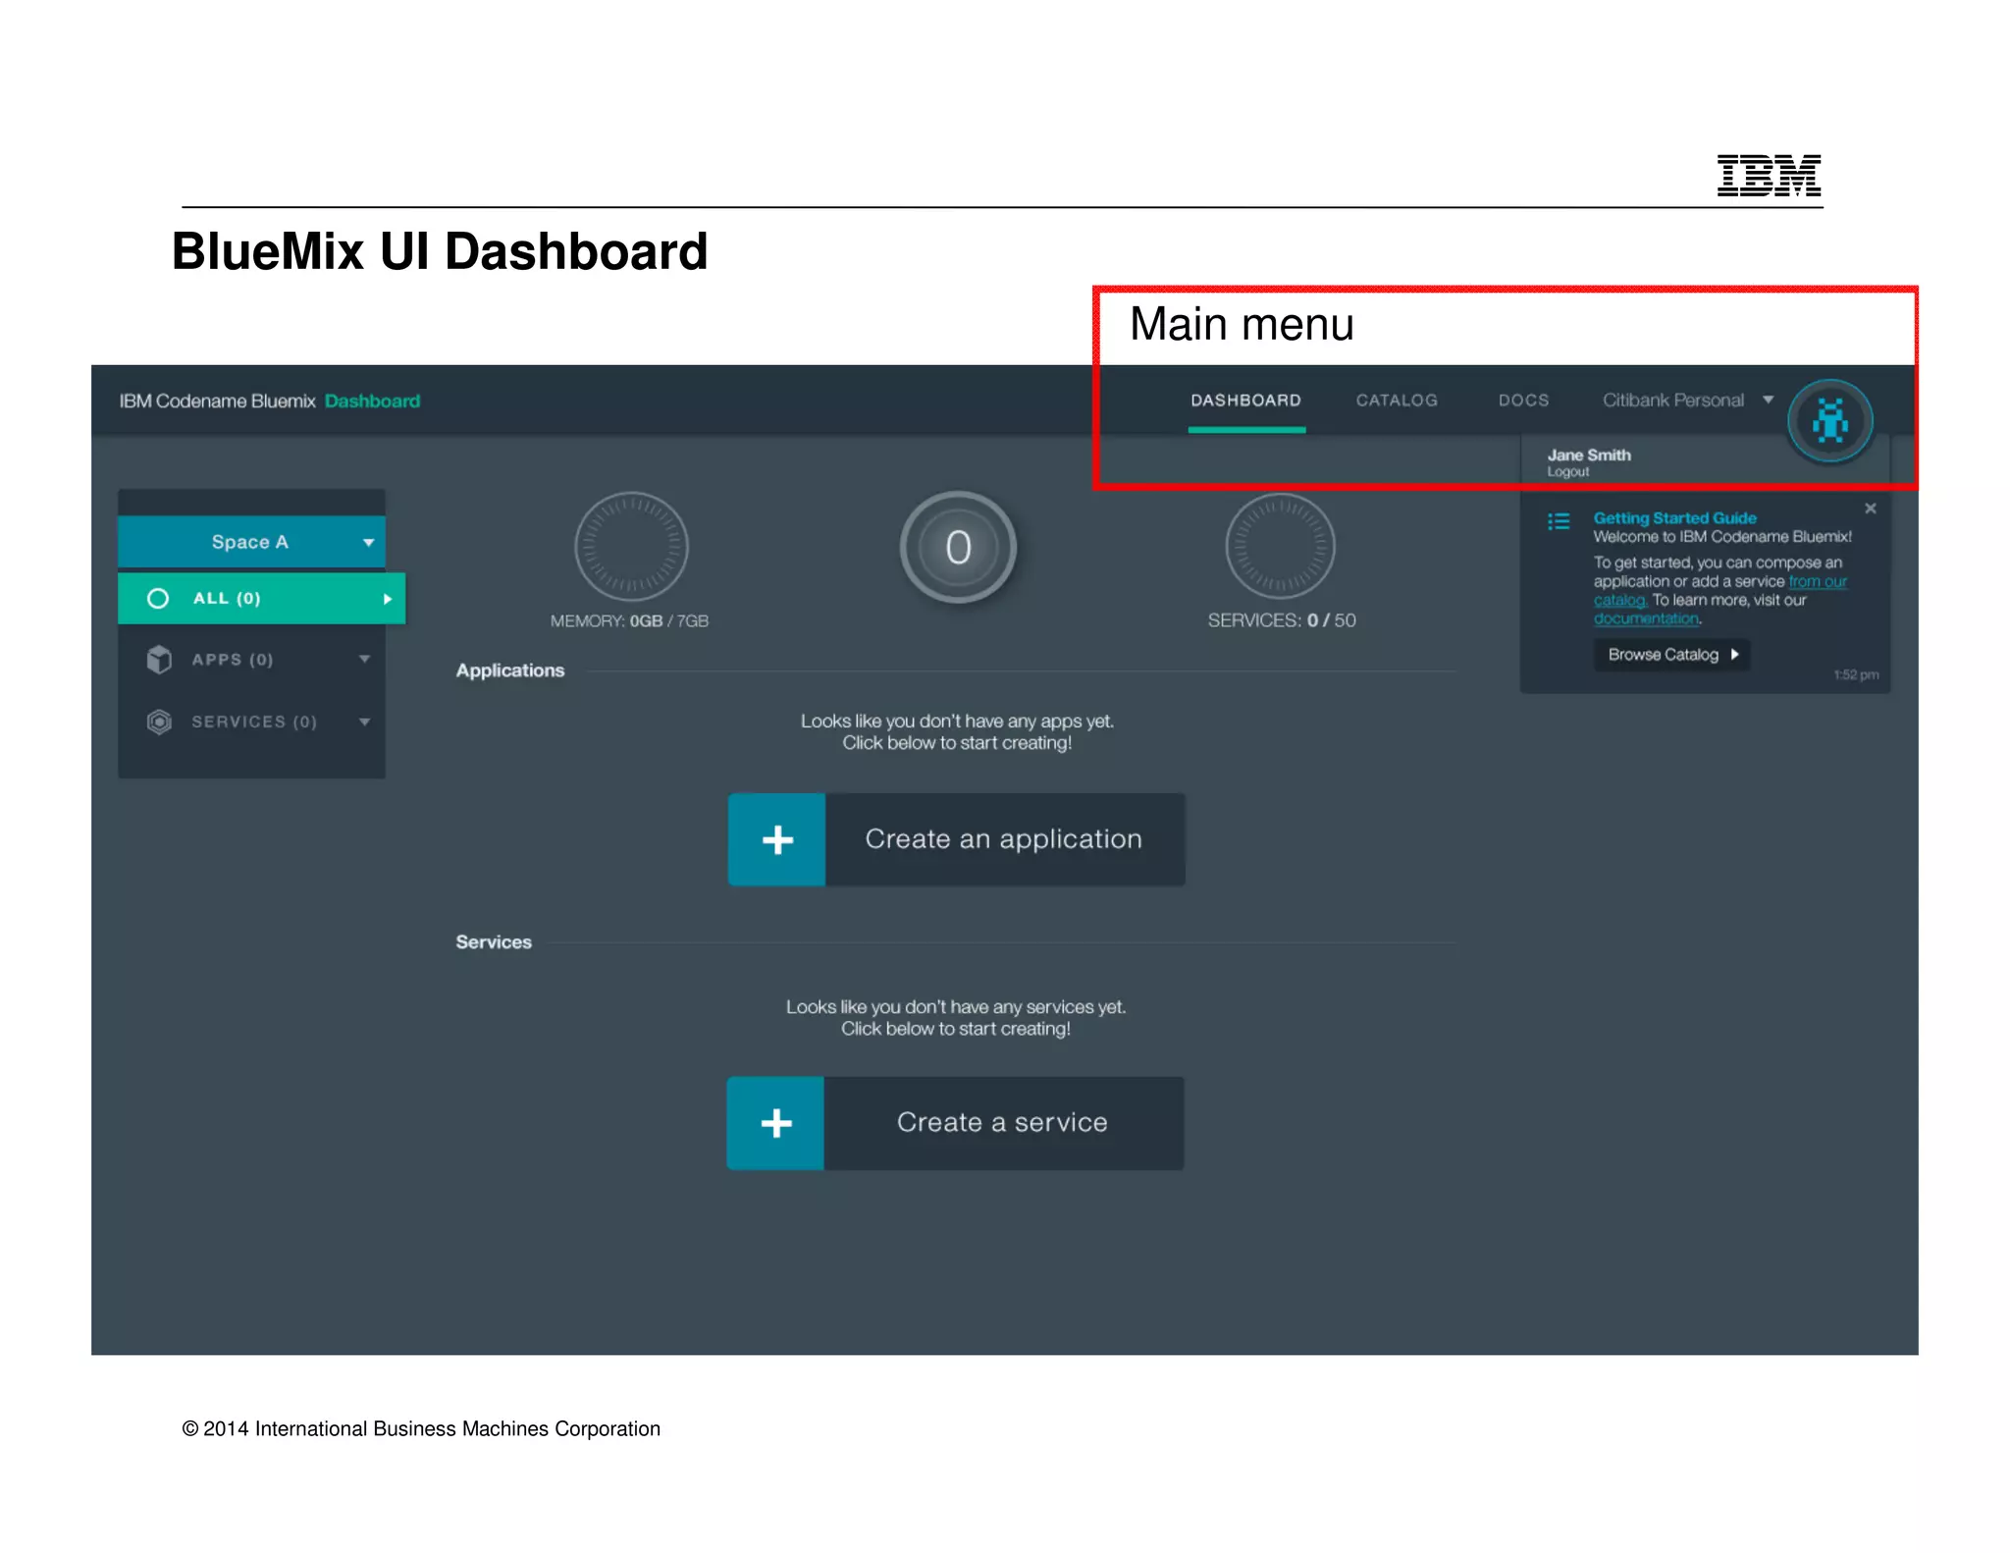Open the DOCS tab
The width and height of the screenshot is (2010, 1553).
[x=1523, y=401]
